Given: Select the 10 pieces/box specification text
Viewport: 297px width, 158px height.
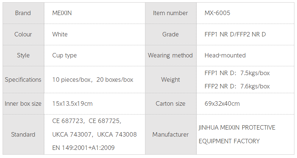Looking at the screenshot, I should click(x=71, y=80).
